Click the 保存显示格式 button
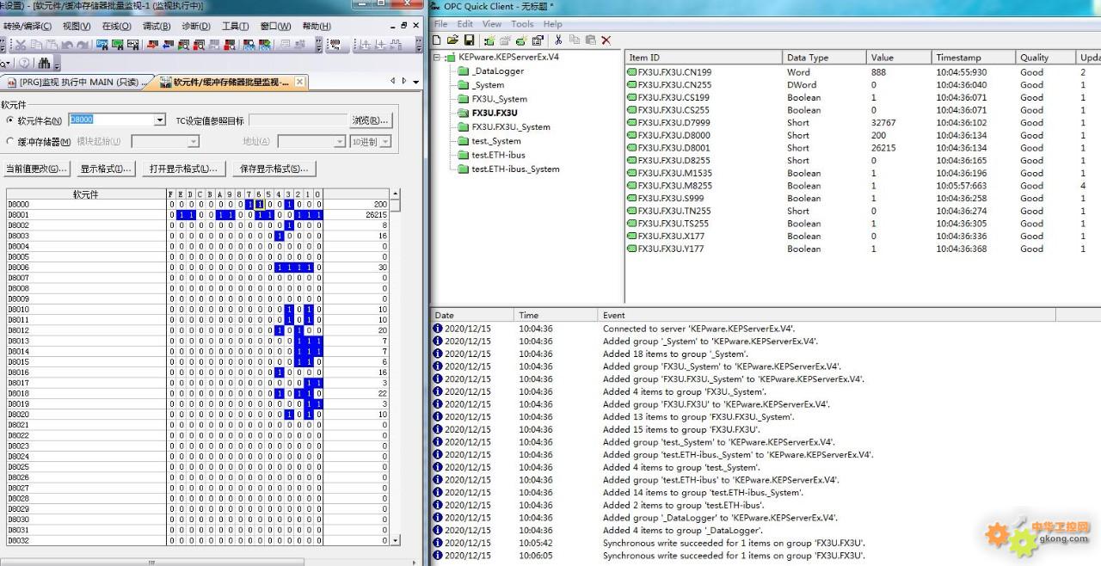 [274, 169]
